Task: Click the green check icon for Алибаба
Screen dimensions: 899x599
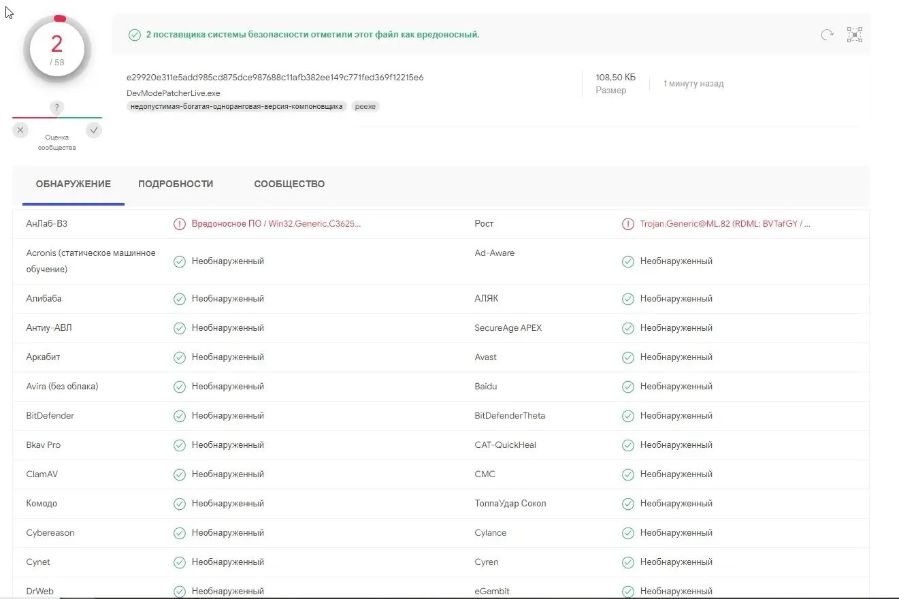Action: point(180,299)
